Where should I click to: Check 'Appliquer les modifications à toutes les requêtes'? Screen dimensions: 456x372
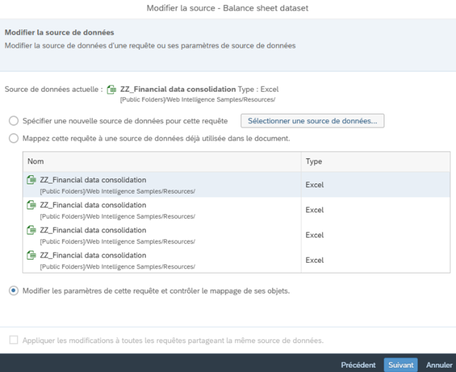(x=14, y=340)
